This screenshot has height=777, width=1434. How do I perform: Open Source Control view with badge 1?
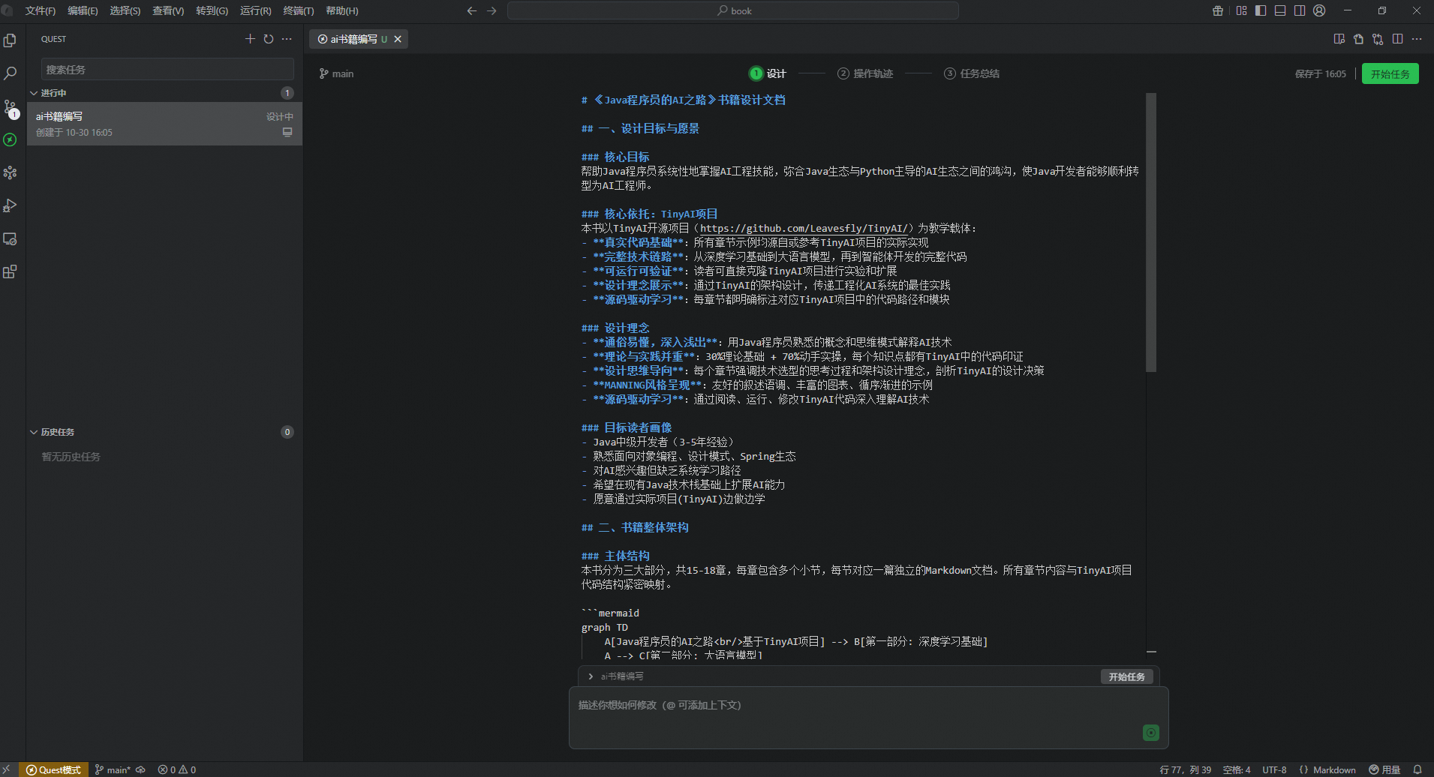(10, 108)
